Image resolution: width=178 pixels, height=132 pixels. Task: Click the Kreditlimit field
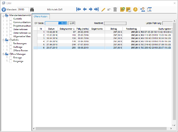click(x=115, y=23)
